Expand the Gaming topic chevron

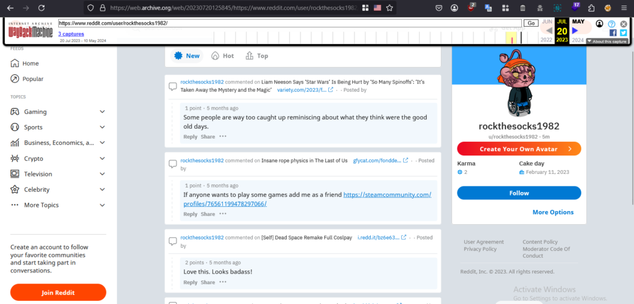pyautogui.click(x=102, y=111)
